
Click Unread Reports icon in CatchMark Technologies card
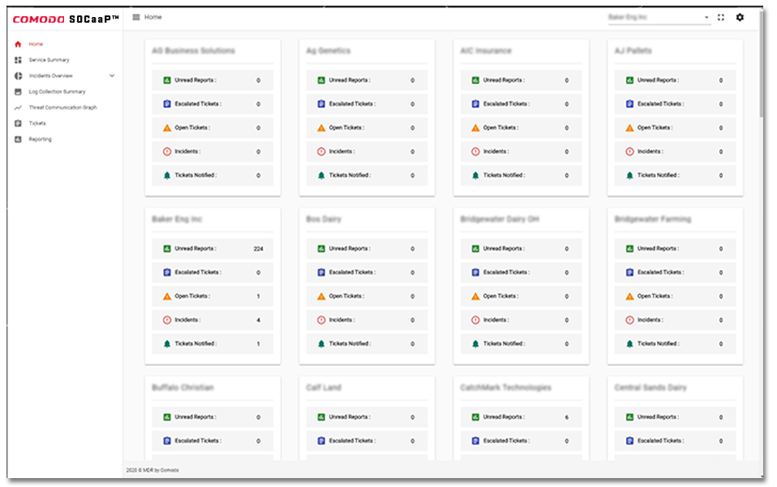475,417
